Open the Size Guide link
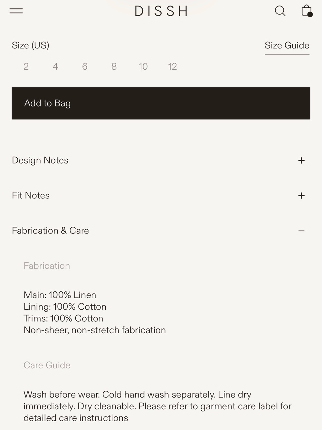The image size is (322, 430). [287, 45]
